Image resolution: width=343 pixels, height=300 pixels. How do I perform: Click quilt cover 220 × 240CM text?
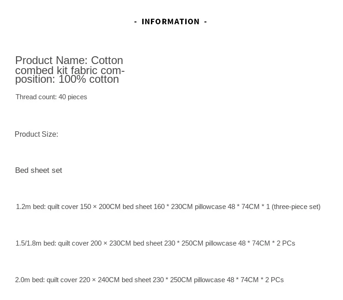pyautogui.click(x=83, y=280)
